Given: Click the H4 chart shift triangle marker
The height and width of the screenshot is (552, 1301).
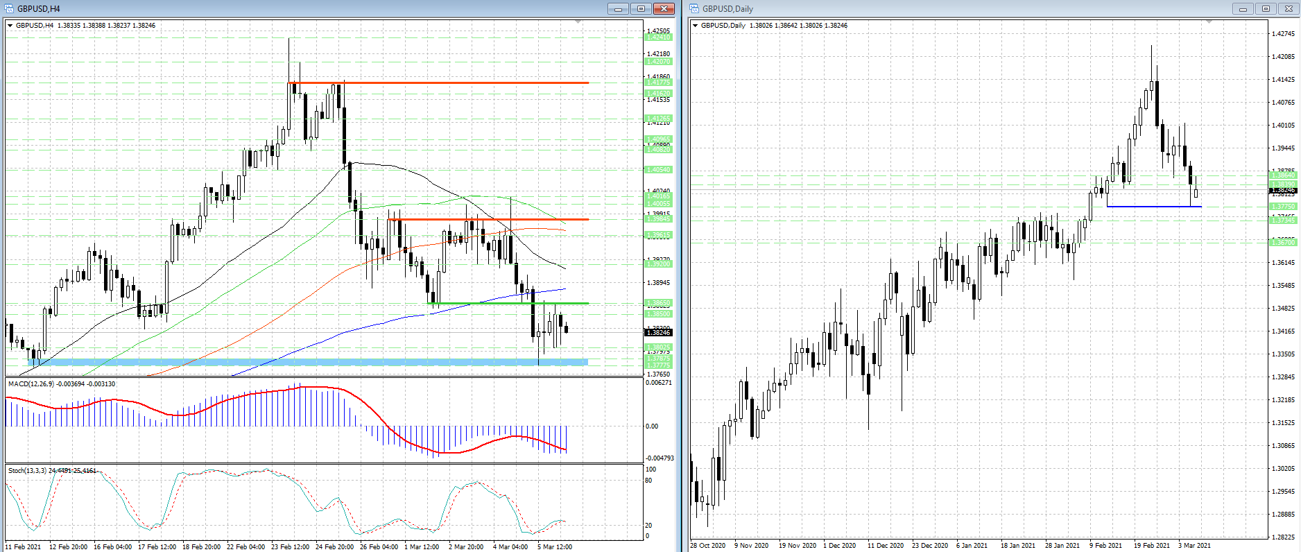Looking at the screenshot, I should (x=578, y=22).
